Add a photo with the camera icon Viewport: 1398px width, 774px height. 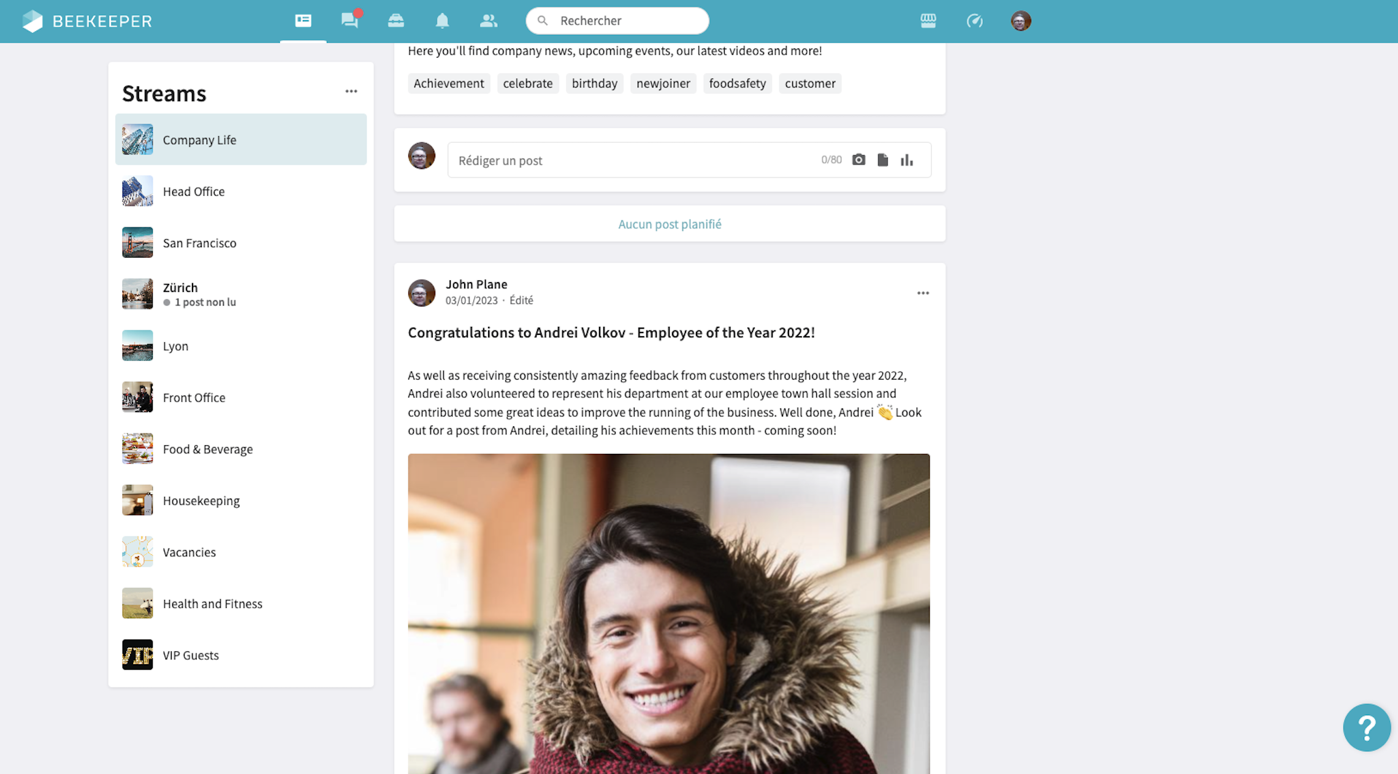coord(858,160)
